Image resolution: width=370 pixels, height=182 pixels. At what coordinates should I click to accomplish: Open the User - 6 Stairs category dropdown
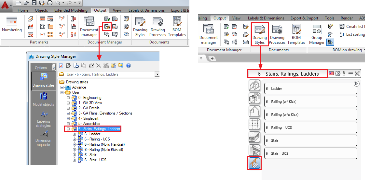pos(157,74)
